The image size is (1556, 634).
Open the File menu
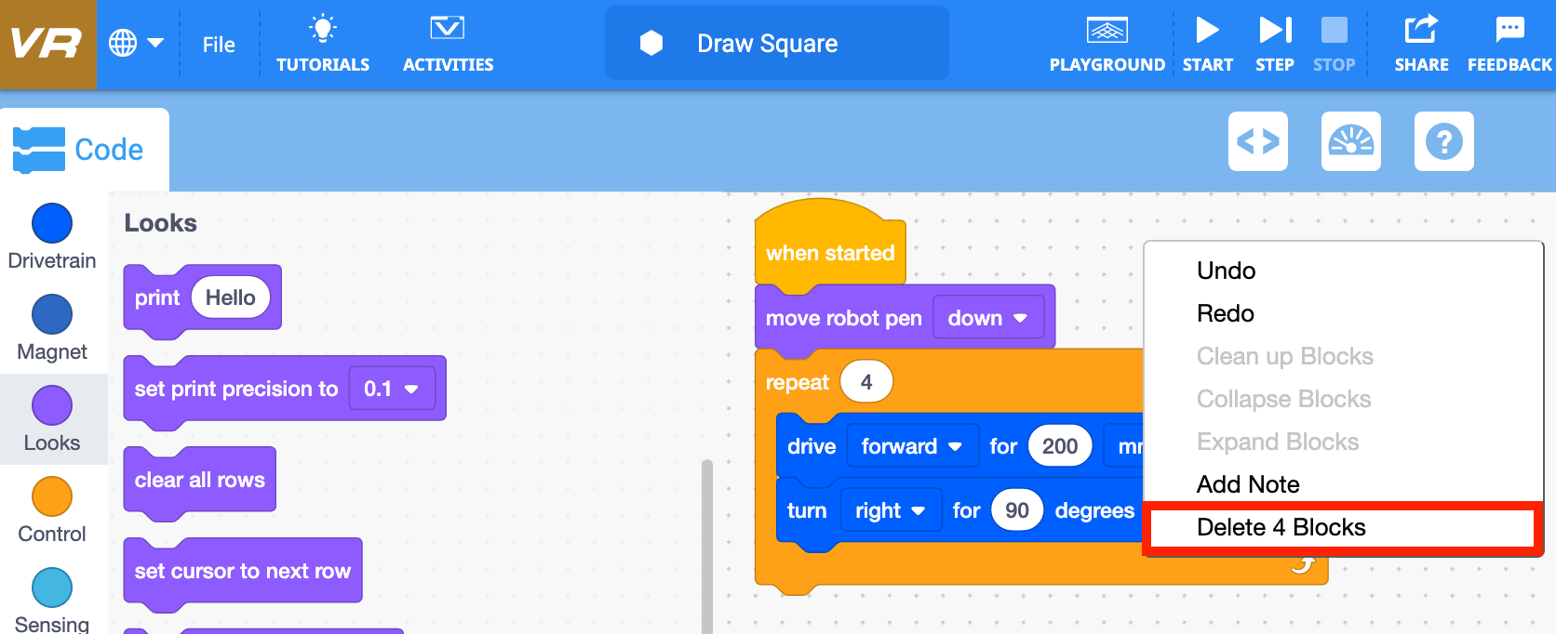(219, 45)
